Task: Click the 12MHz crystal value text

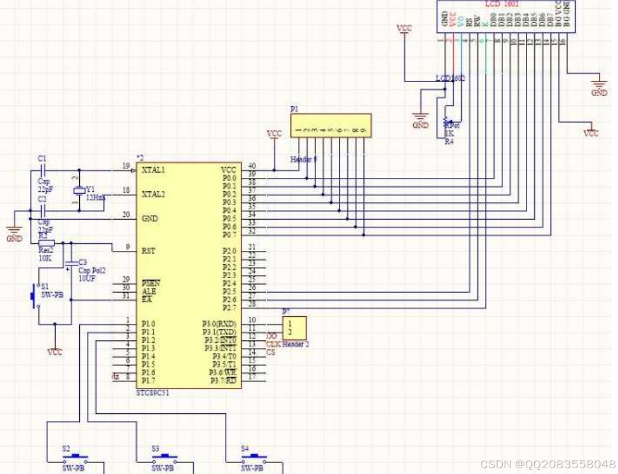Action: point(96,198)
